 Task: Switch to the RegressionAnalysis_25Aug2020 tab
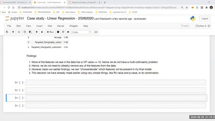coord(84,2)
